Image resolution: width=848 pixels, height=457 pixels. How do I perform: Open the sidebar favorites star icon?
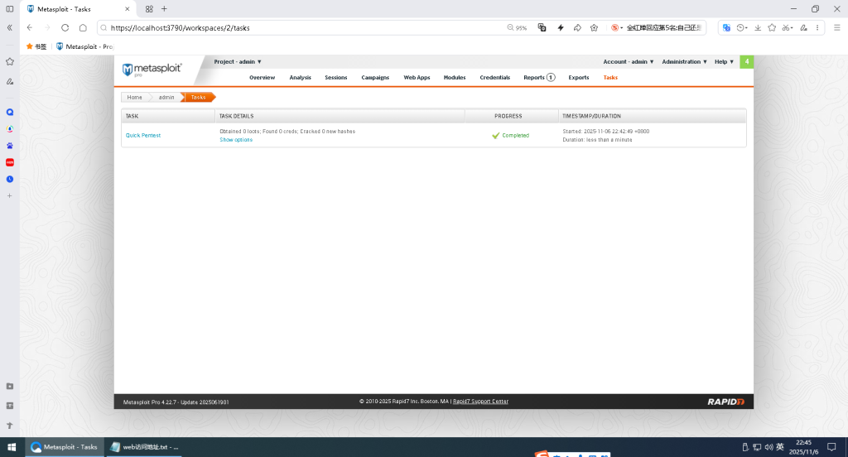[x=10, y=61]
